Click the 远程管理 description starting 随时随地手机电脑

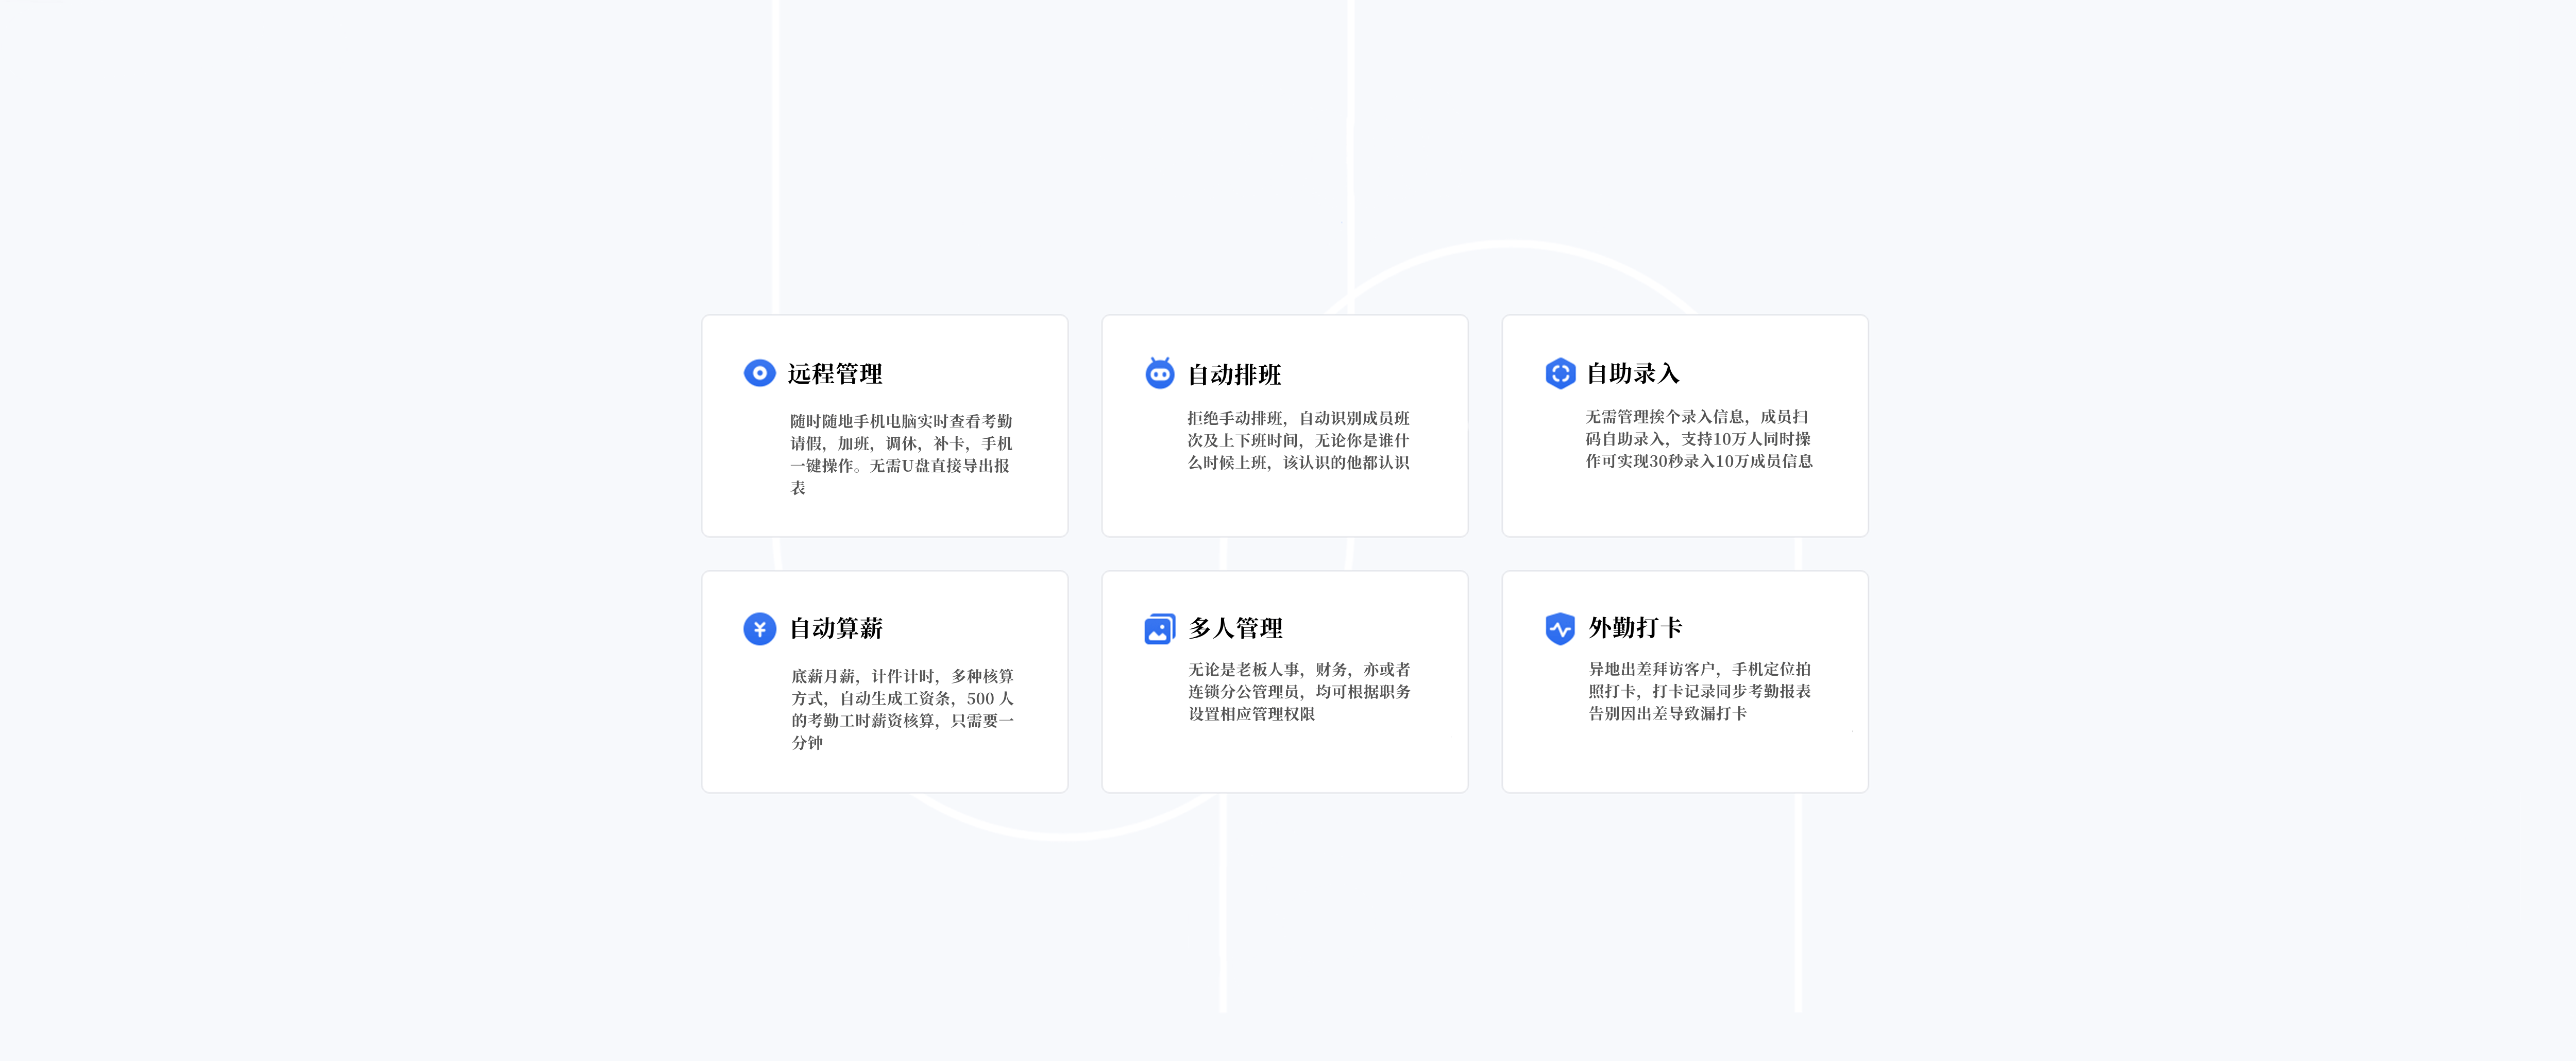pyautogui.click(x=900, y=454)
